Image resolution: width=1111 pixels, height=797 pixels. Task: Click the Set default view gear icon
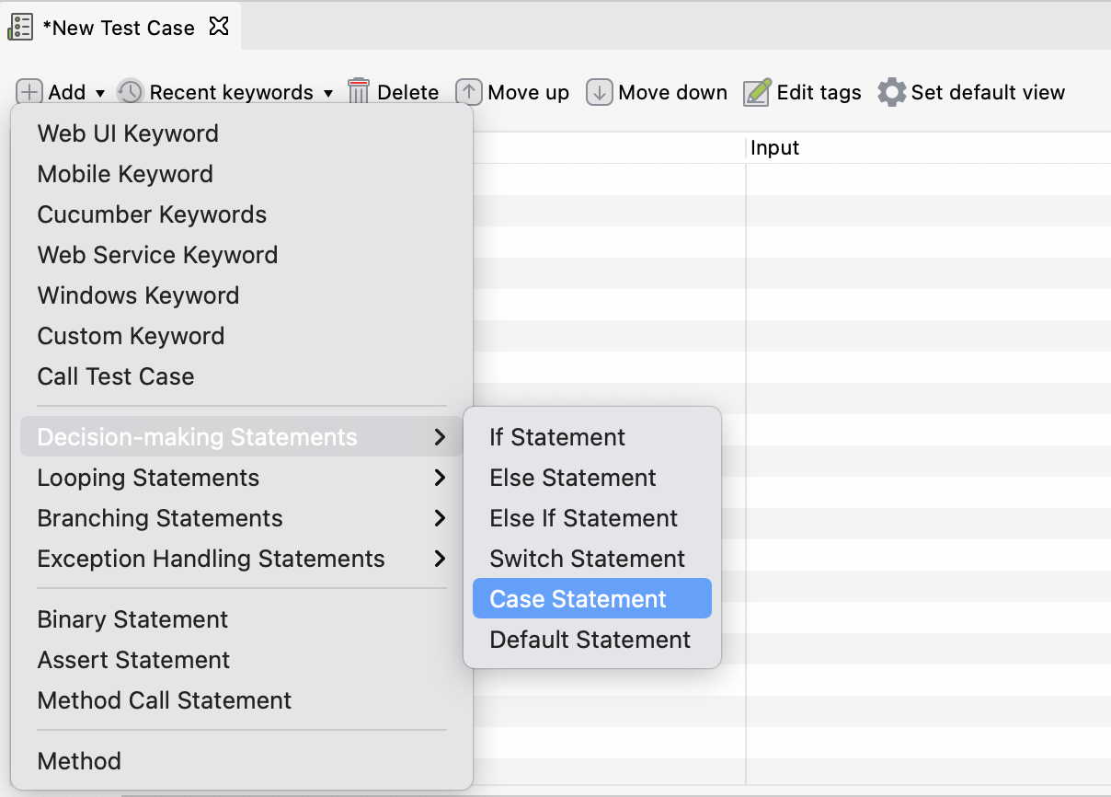point(891,92)
